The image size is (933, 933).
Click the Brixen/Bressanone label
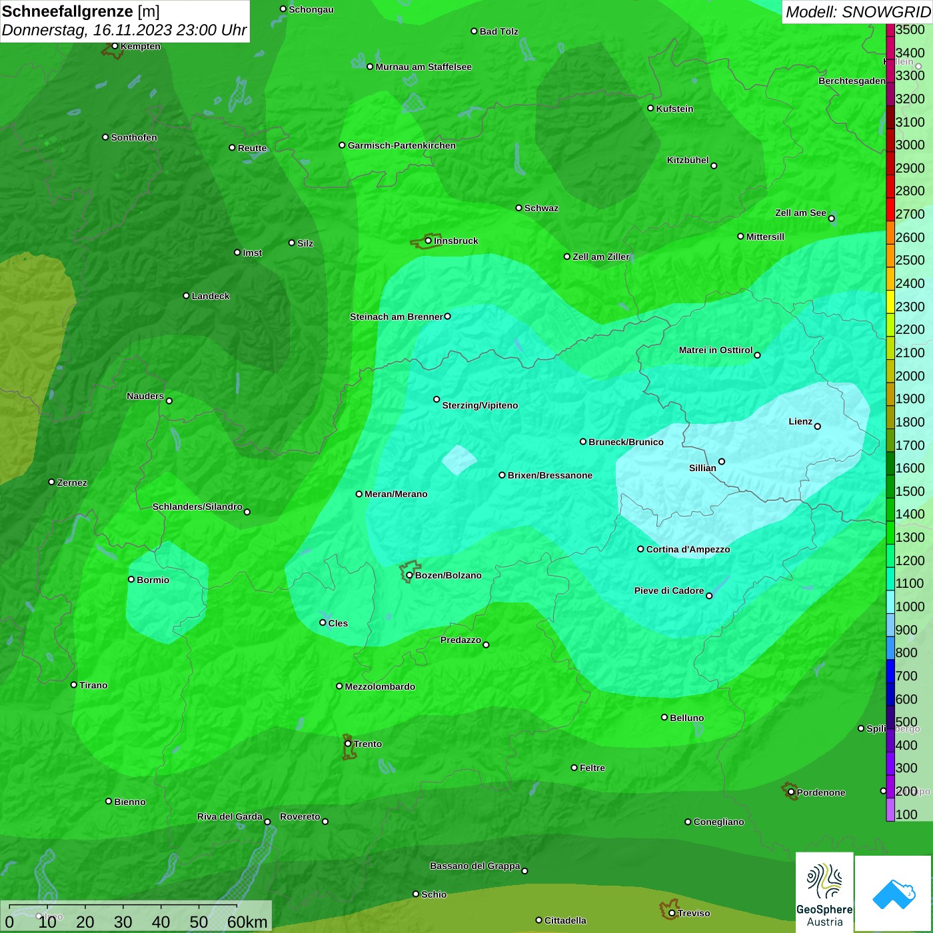tap(550, 475)
